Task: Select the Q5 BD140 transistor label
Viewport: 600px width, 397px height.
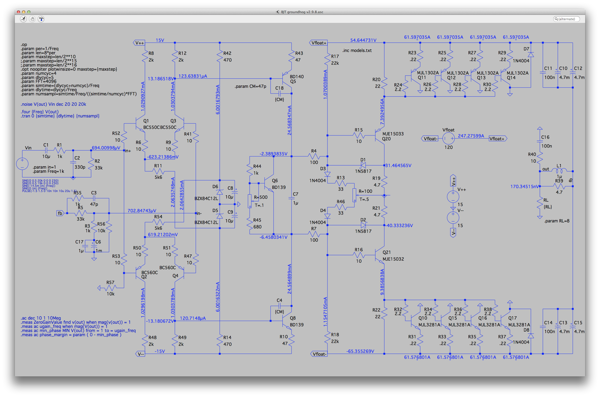Action: click(297, 79)
